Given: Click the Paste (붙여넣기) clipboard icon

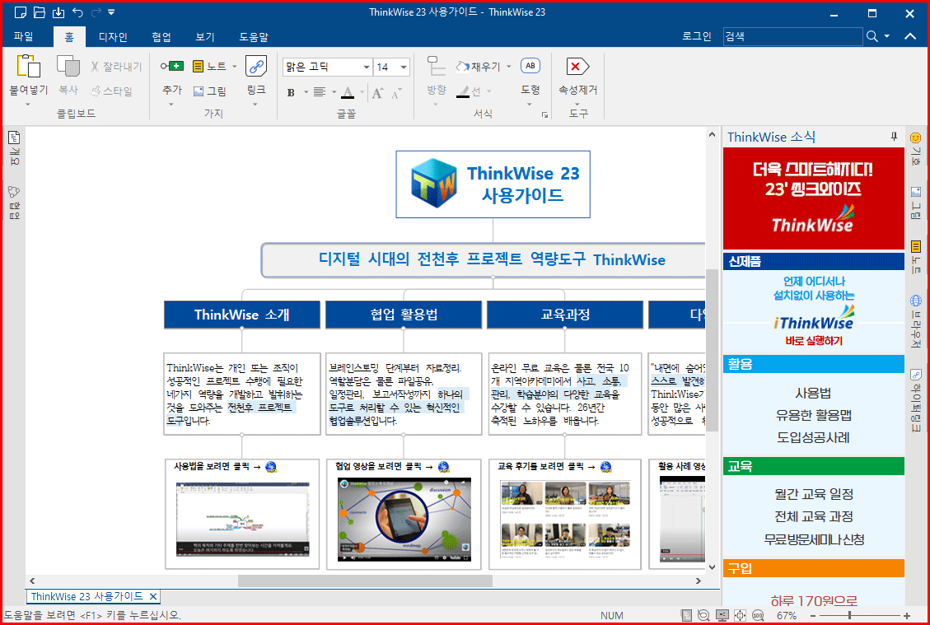Looking at the screenshot, I should tap(28, 67).
